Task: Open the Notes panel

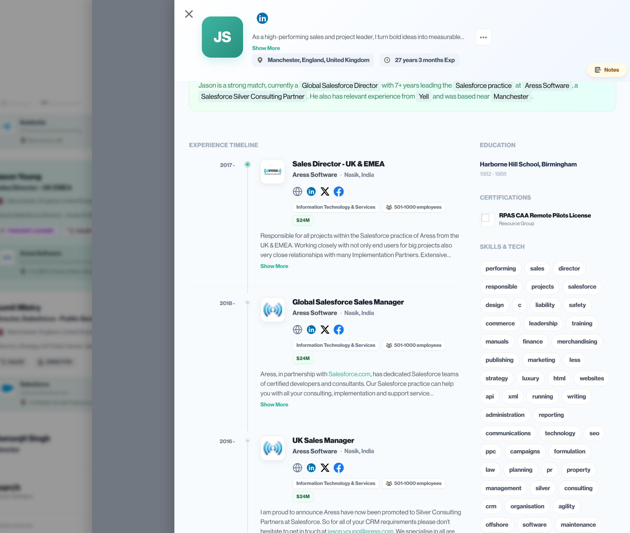Action: (x=606, y=69)
